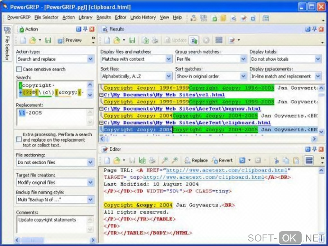This screenshot has width=328, height=246.
Task: Click the Results horizontal scrollbar right arrow
Action: [x=314, y=139]
